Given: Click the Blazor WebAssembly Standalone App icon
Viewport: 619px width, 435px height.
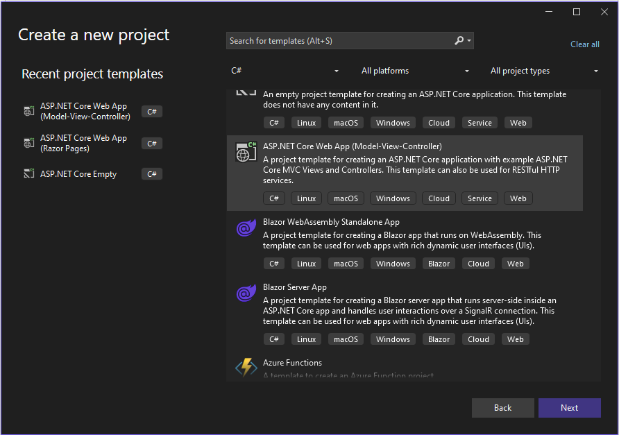Looking at the screenshot, I should pos(246,228).
